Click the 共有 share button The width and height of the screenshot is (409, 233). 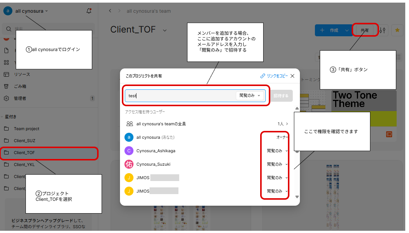point(365,30)
